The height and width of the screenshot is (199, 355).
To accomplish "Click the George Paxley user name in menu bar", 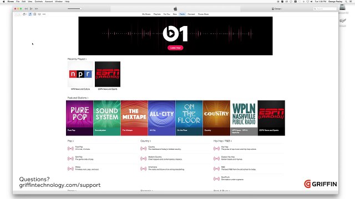I will [x=335, y=1].
